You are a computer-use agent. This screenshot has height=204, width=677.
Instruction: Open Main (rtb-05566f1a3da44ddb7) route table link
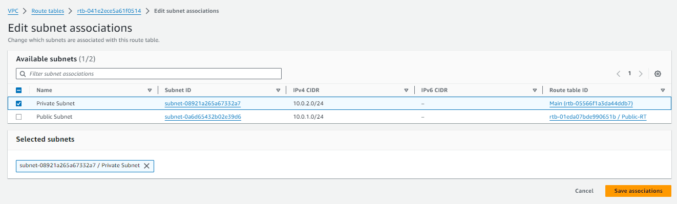click(591, 103)
